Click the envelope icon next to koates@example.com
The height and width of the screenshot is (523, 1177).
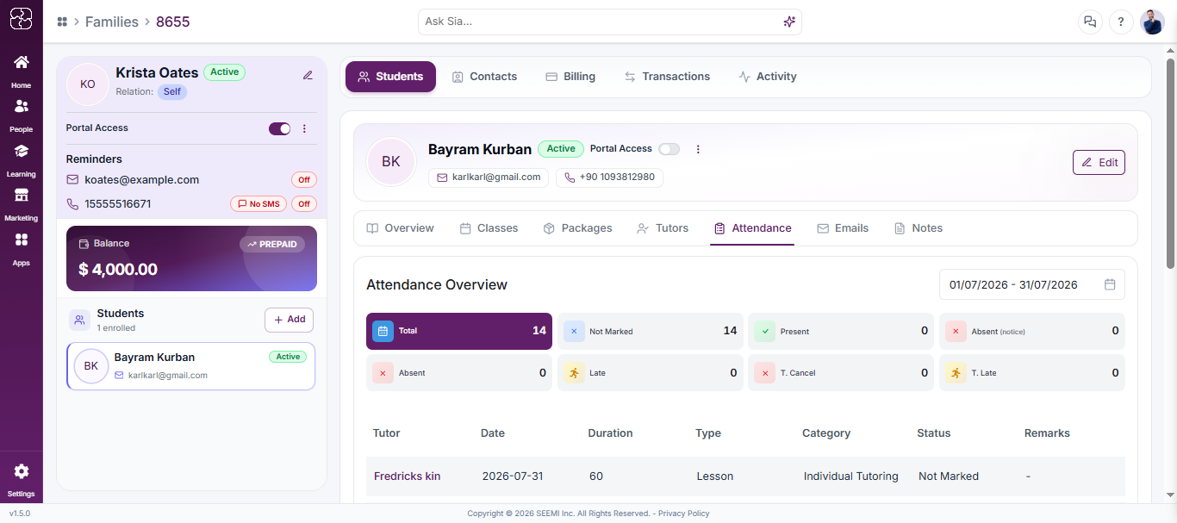click(72, 180)
